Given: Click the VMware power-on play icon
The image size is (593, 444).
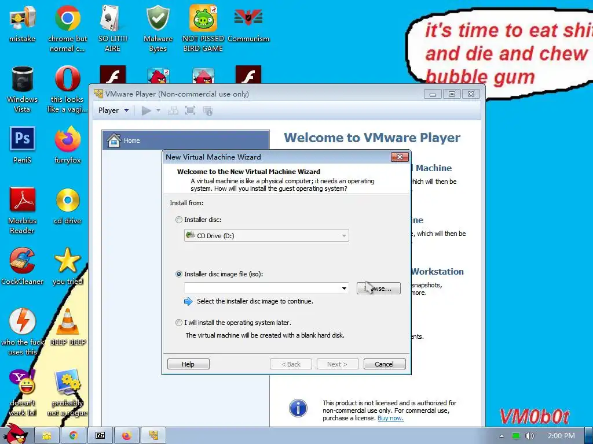Looking at the screenshot, I should tap(147, 110).
